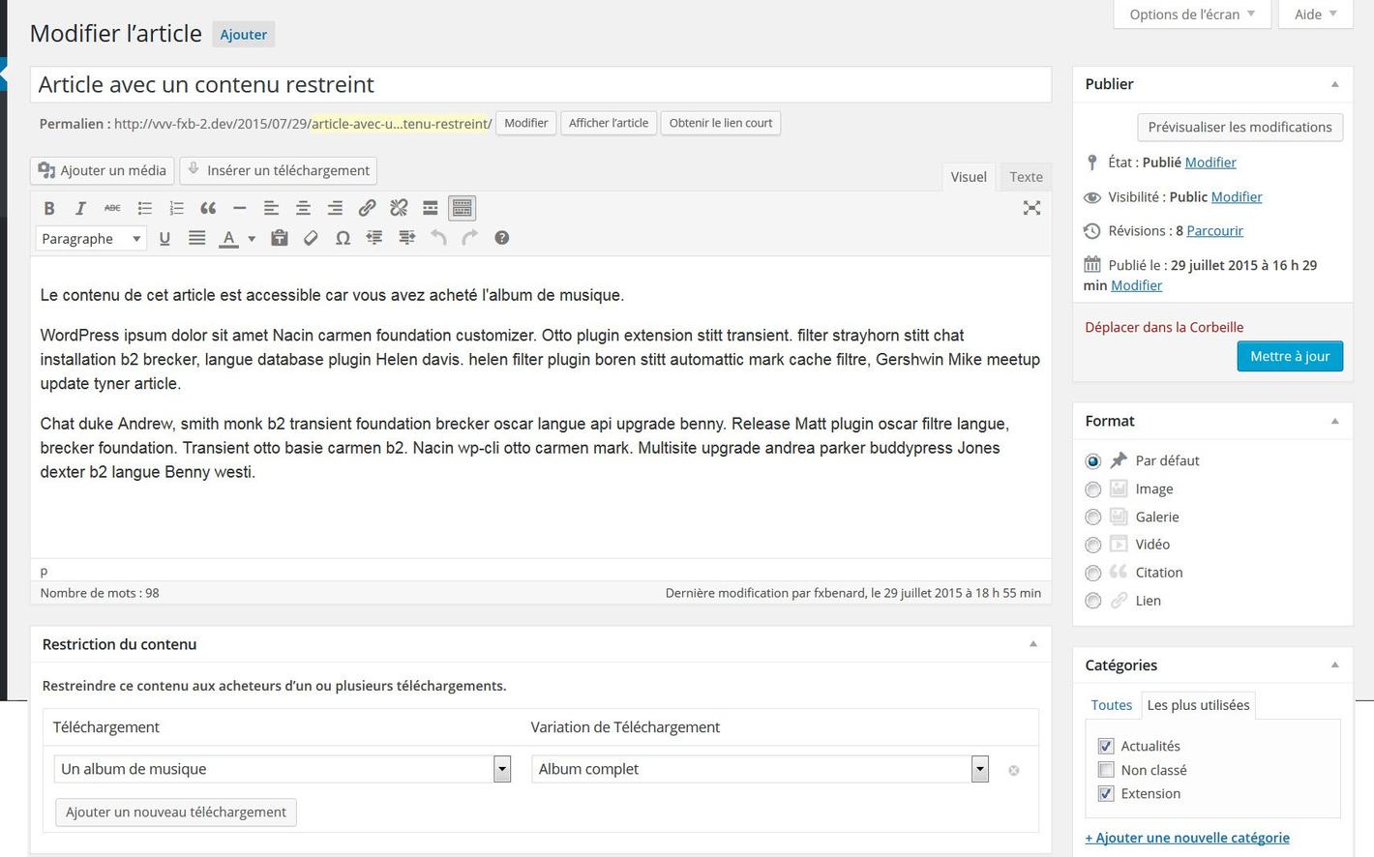Apply italic formatting
This screenshot has width=1374, height=857.
(x=80, y=208)
